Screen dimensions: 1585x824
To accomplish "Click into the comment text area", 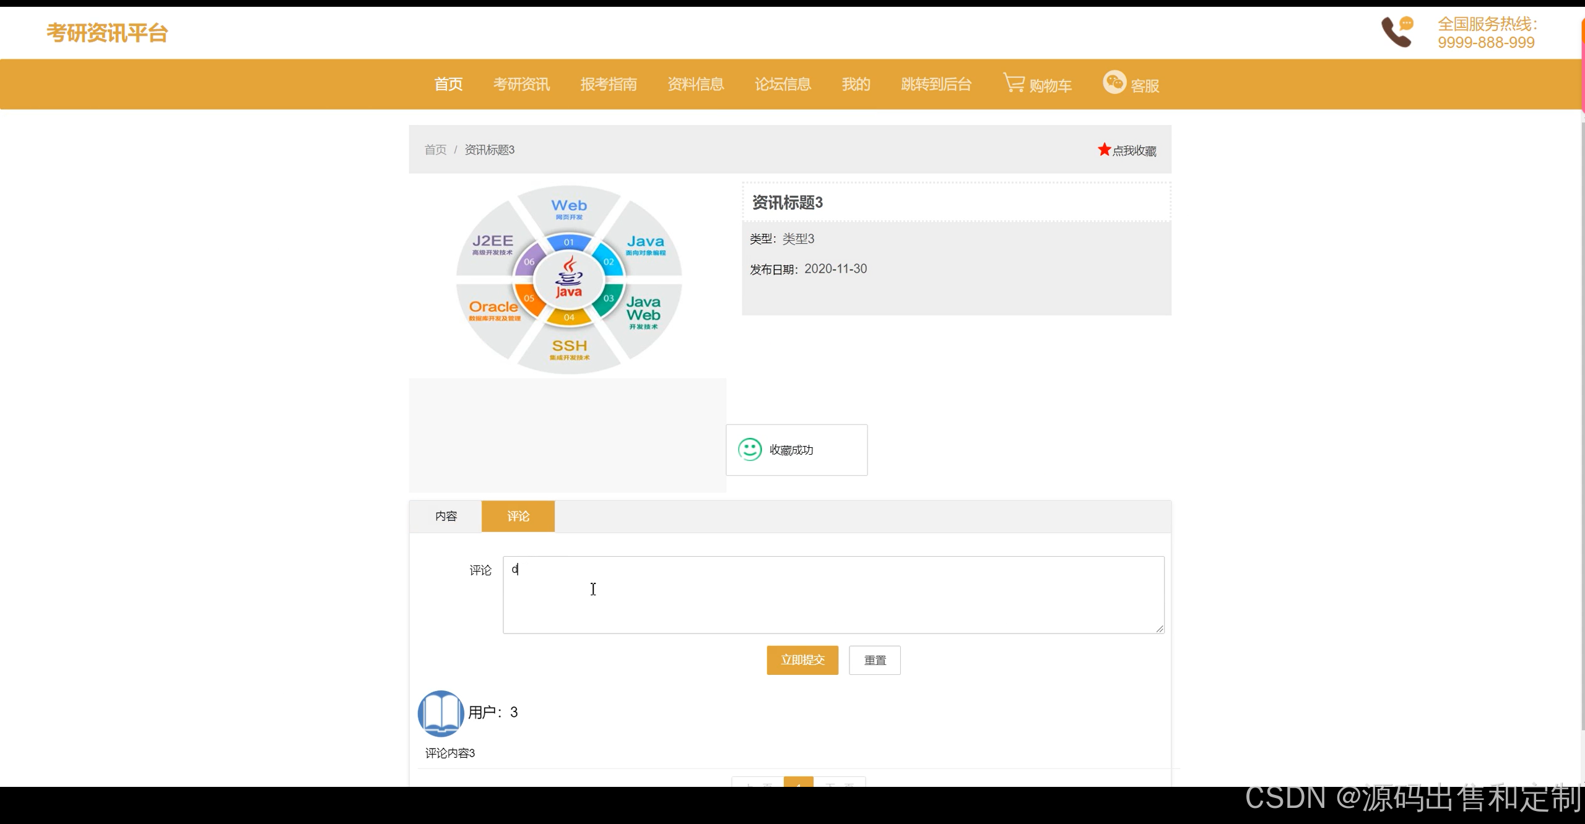I will click(x=832, y=594).
